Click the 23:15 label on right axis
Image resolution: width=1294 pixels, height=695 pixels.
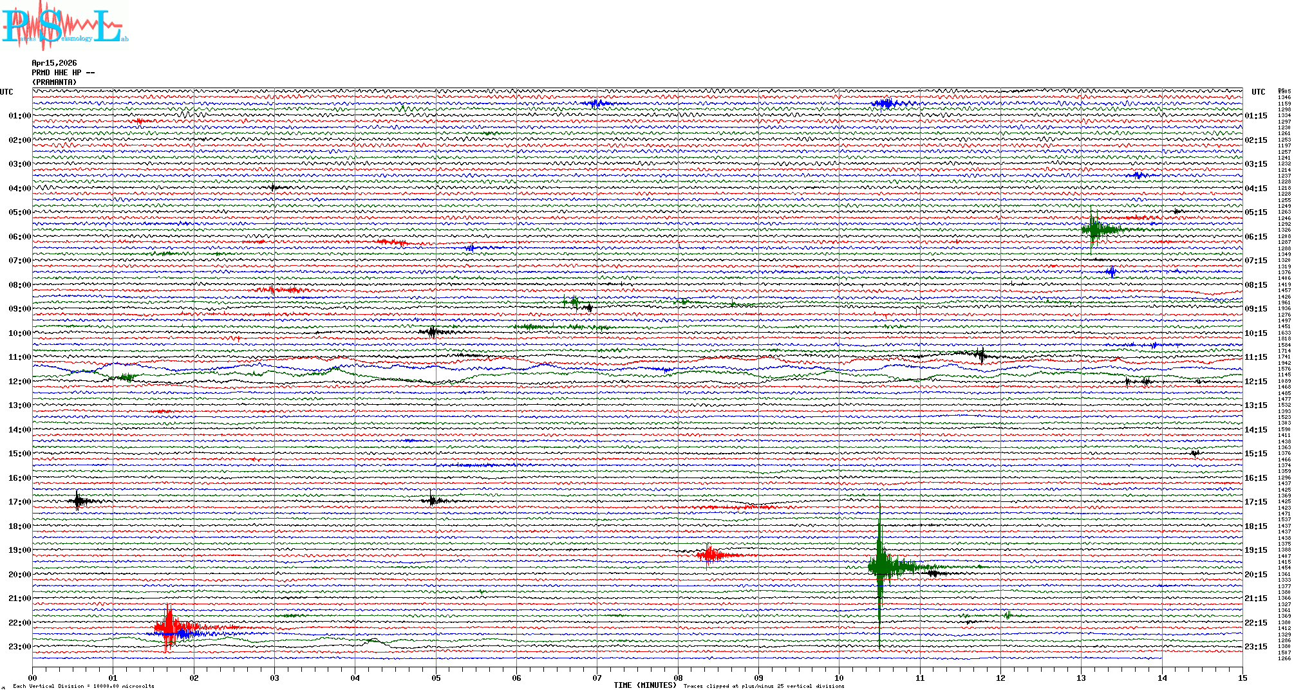(1255, 647)
